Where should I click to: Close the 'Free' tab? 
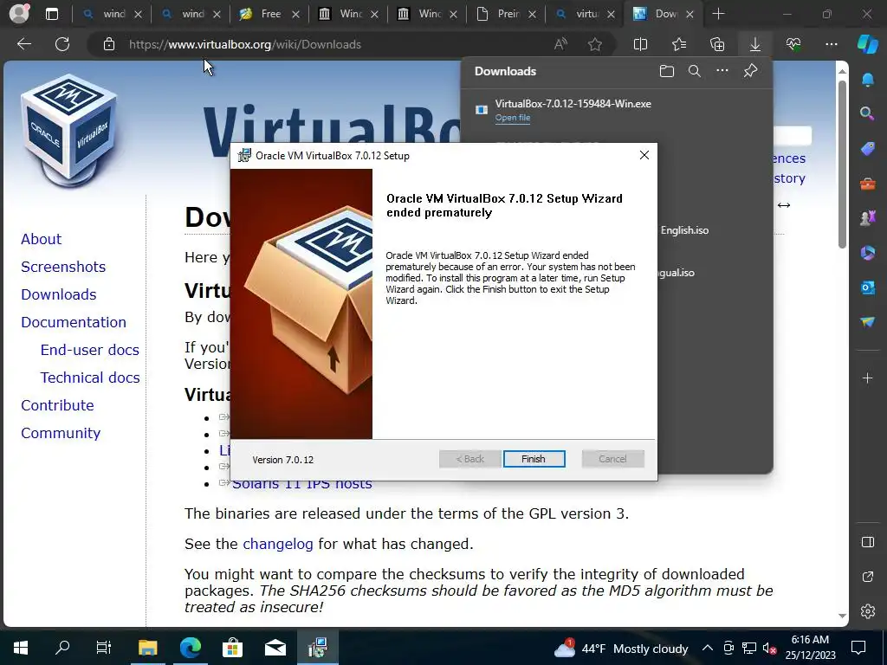click(x=295, y=14)
